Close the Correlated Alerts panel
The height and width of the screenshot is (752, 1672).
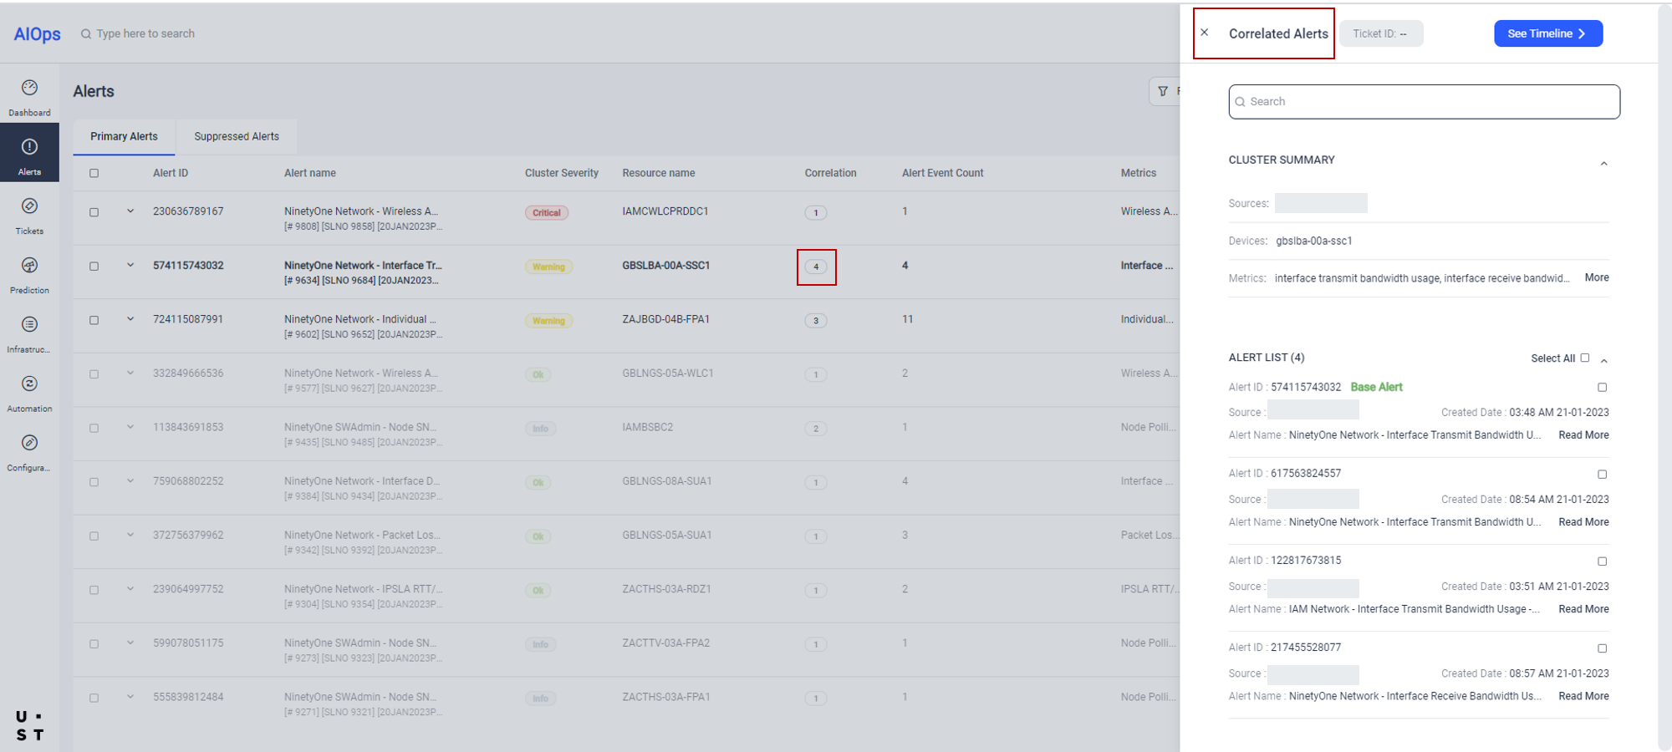[x=1205, y=33]
